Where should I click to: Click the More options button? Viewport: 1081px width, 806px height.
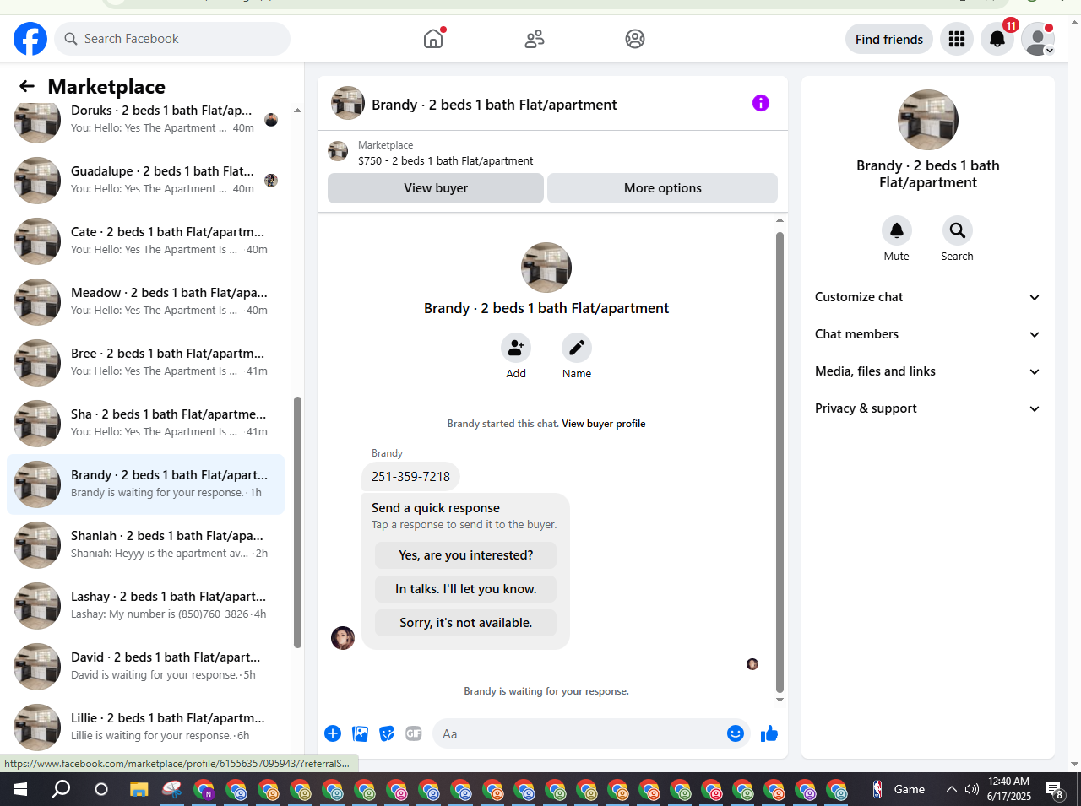(663, 188)
